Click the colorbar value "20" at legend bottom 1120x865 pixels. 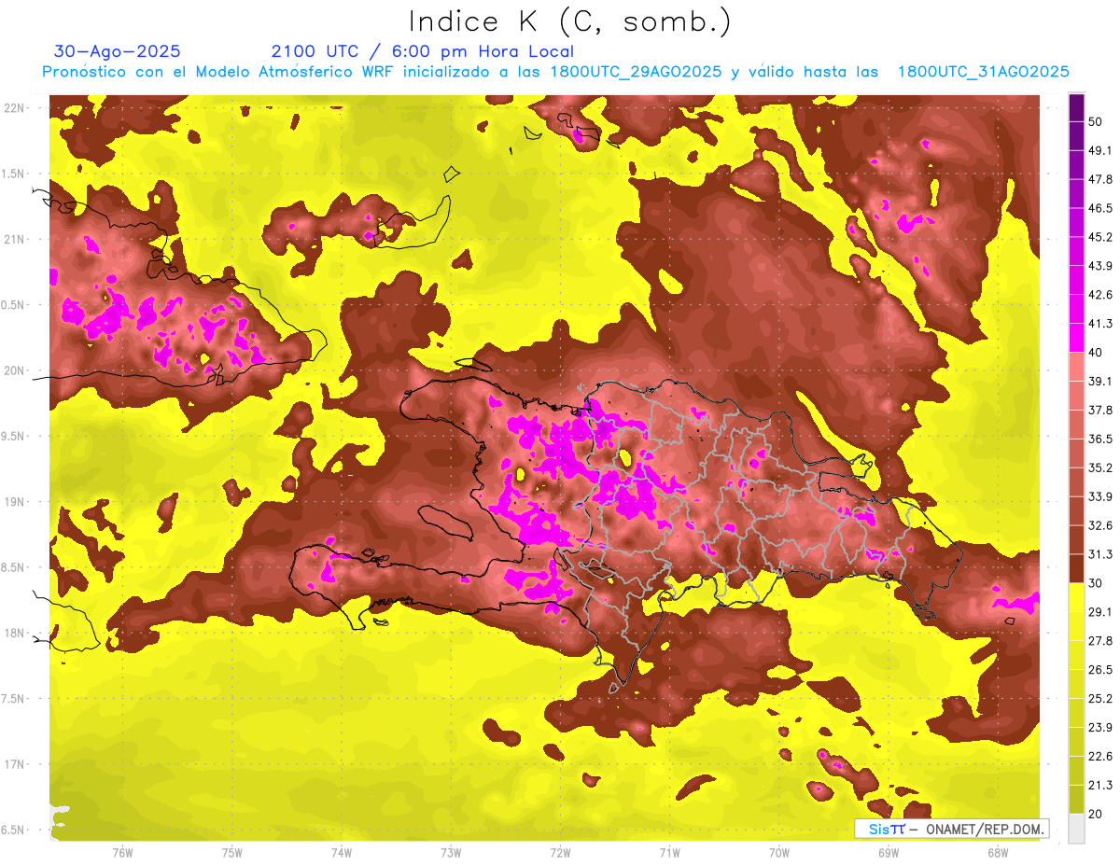pyautogui.click(x=1097, y=814)
